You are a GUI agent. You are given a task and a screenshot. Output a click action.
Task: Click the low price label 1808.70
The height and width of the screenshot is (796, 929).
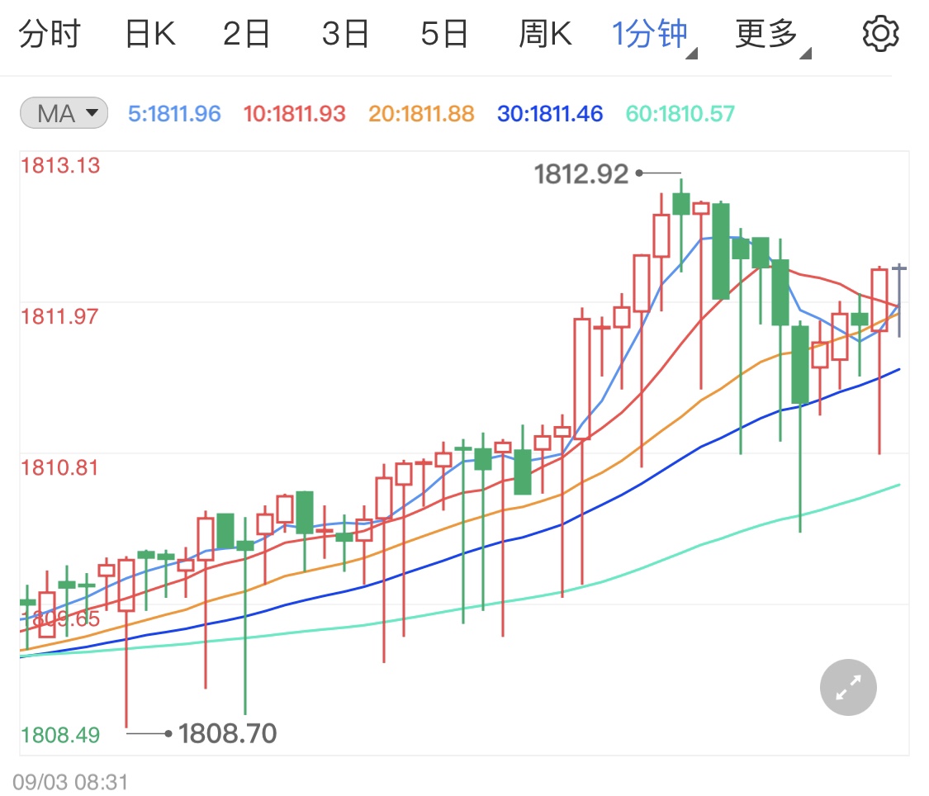228,733
